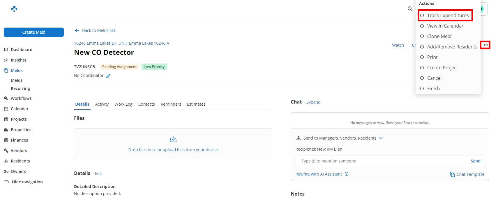491x197 pixels.
Task: Open Insights in the sidebar
Action: tap(18, 60)
